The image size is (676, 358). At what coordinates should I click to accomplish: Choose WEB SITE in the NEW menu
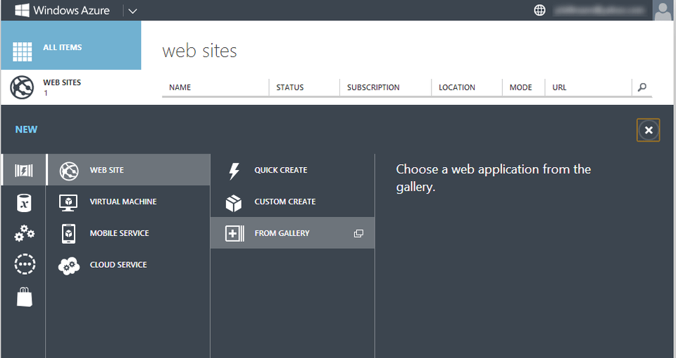[x=128, y=170]
